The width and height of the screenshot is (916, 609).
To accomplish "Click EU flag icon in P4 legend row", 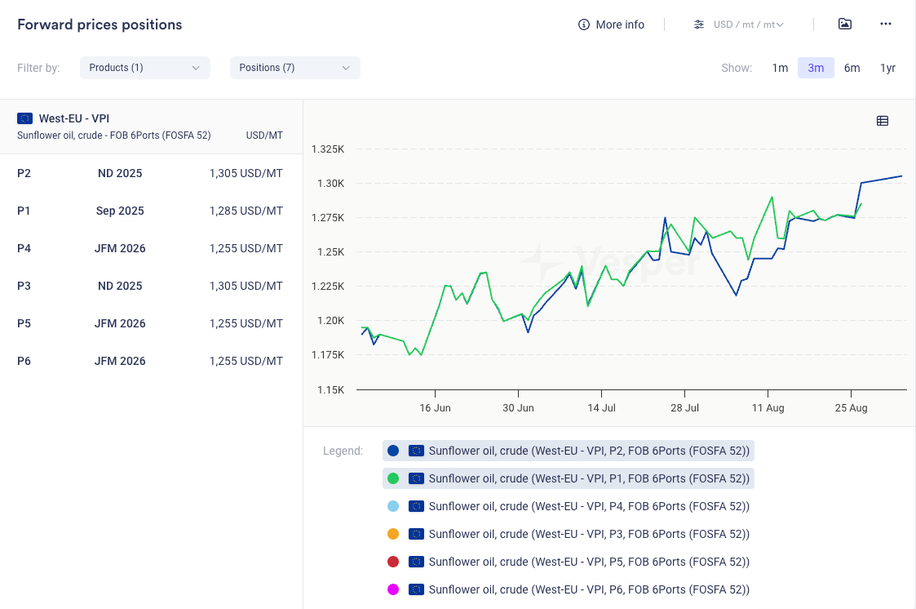I will pyautogui.click(x=417, y=506).
